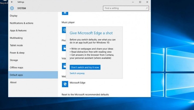Open the Display settings page
The image size is (194, 110).
tap(14, 16)
